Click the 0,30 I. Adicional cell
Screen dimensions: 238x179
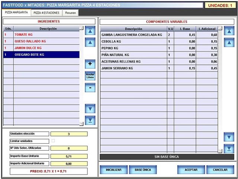coord(207,55)
